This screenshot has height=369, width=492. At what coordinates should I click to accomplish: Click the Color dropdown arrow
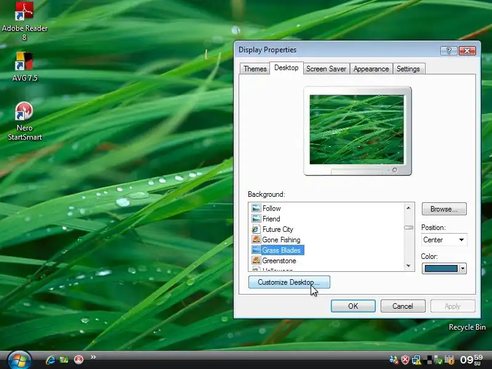(462, 268)
